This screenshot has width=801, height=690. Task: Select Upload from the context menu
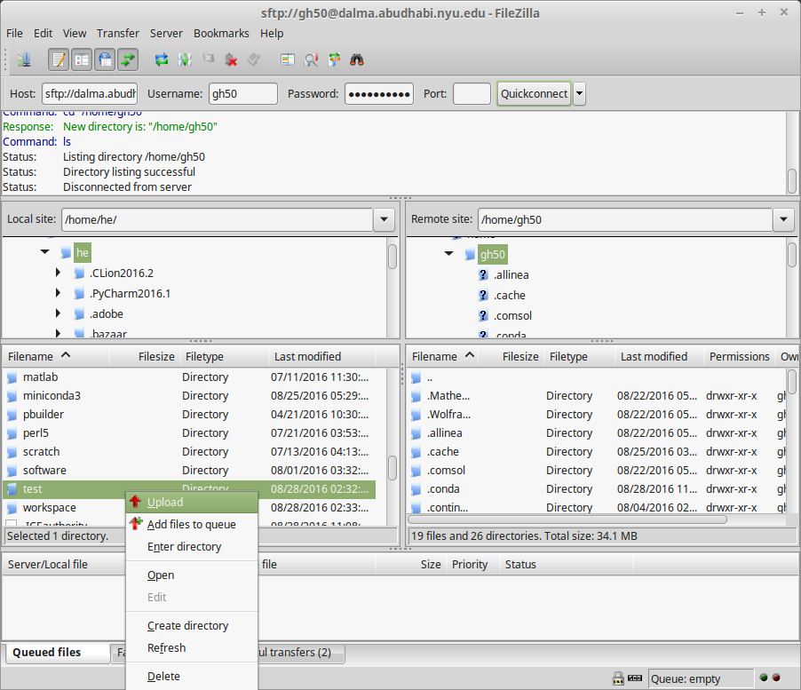click(x=165, y=502)
